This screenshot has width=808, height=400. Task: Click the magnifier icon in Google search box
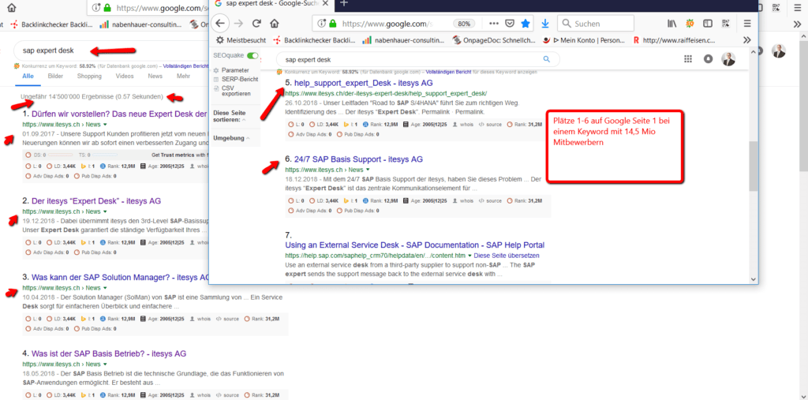coord(546,58)
